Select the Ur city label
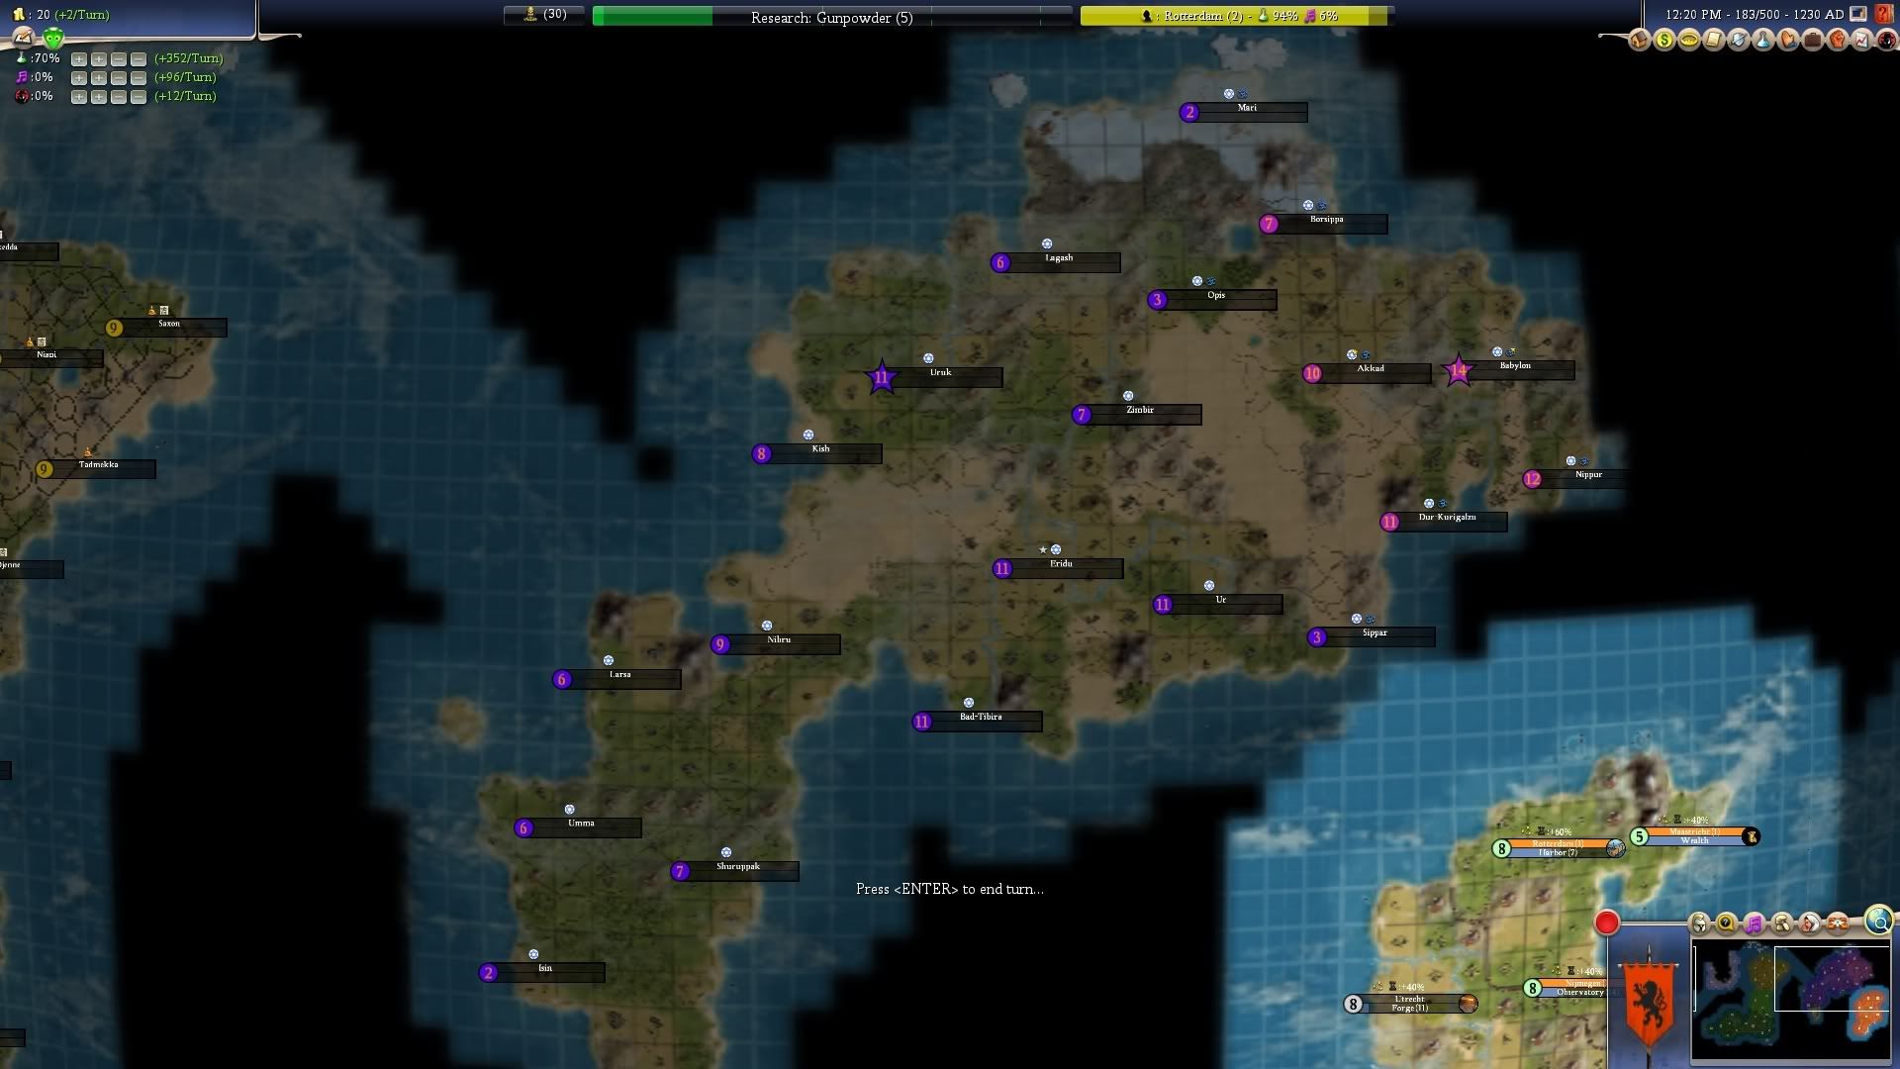This screenshot has width=1900, height=1069. click(x=1217, y=604)
